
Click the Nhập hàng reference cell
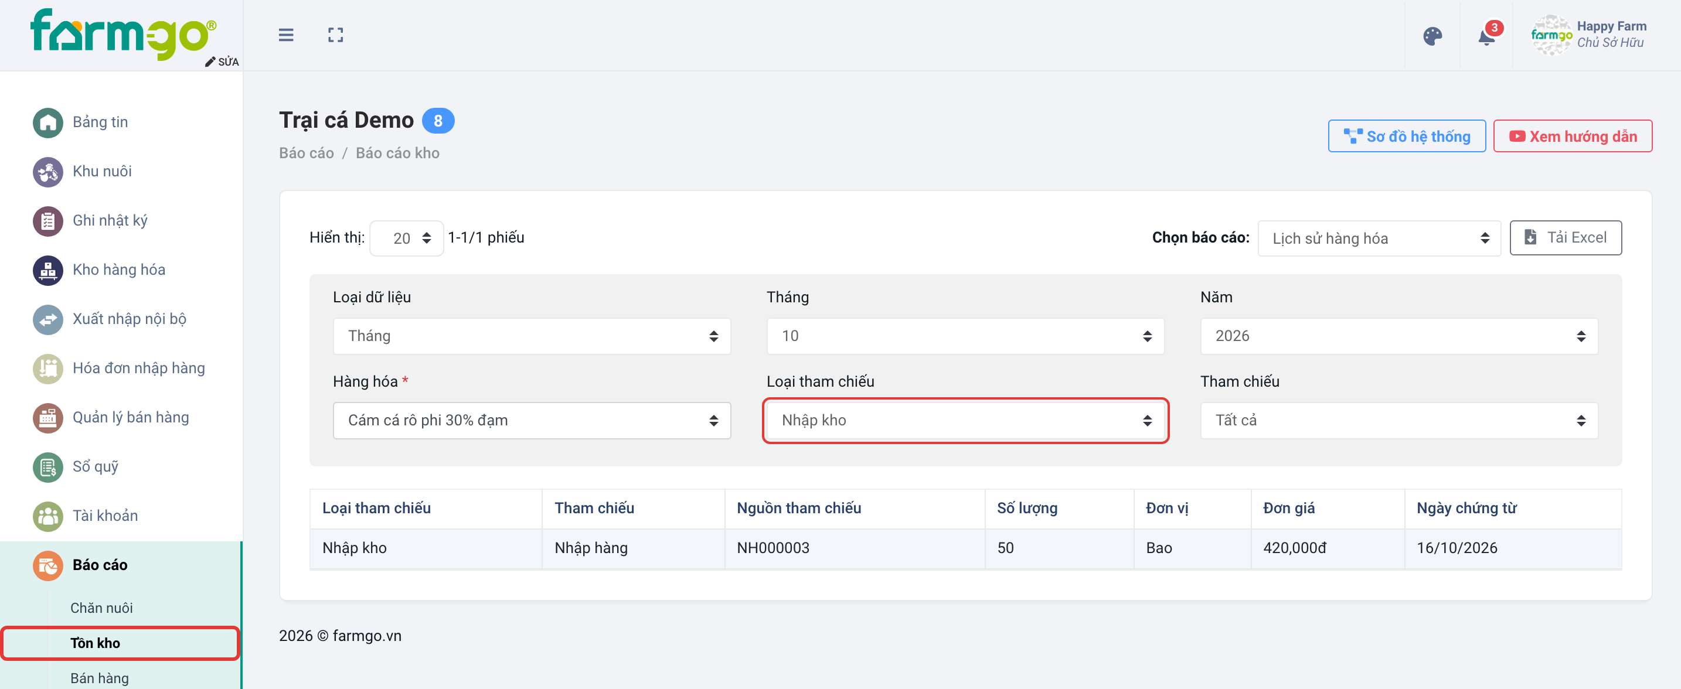tap(632, 548)
